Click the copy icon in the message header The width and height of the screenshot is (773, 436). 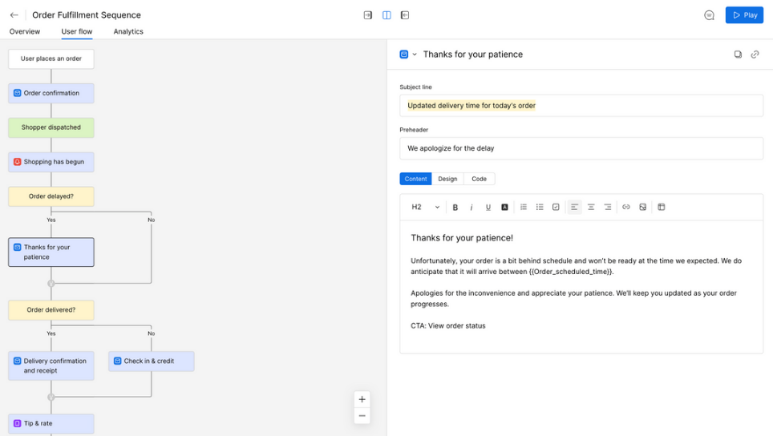738,54
